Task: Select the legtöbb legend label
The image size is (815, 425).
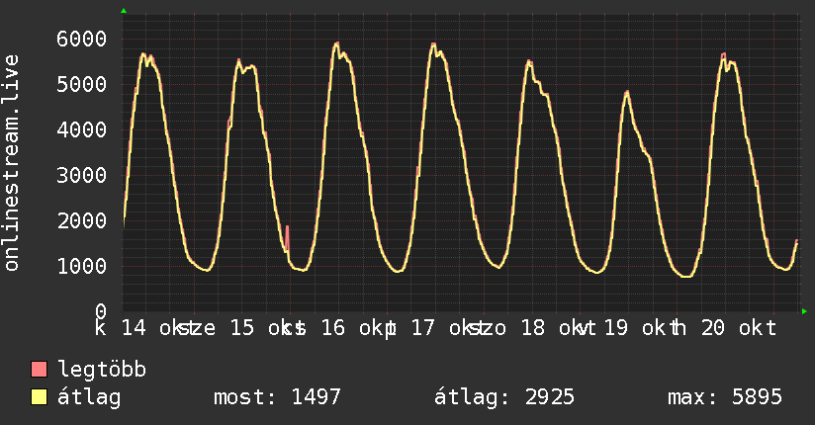Action: coord(103,371)
